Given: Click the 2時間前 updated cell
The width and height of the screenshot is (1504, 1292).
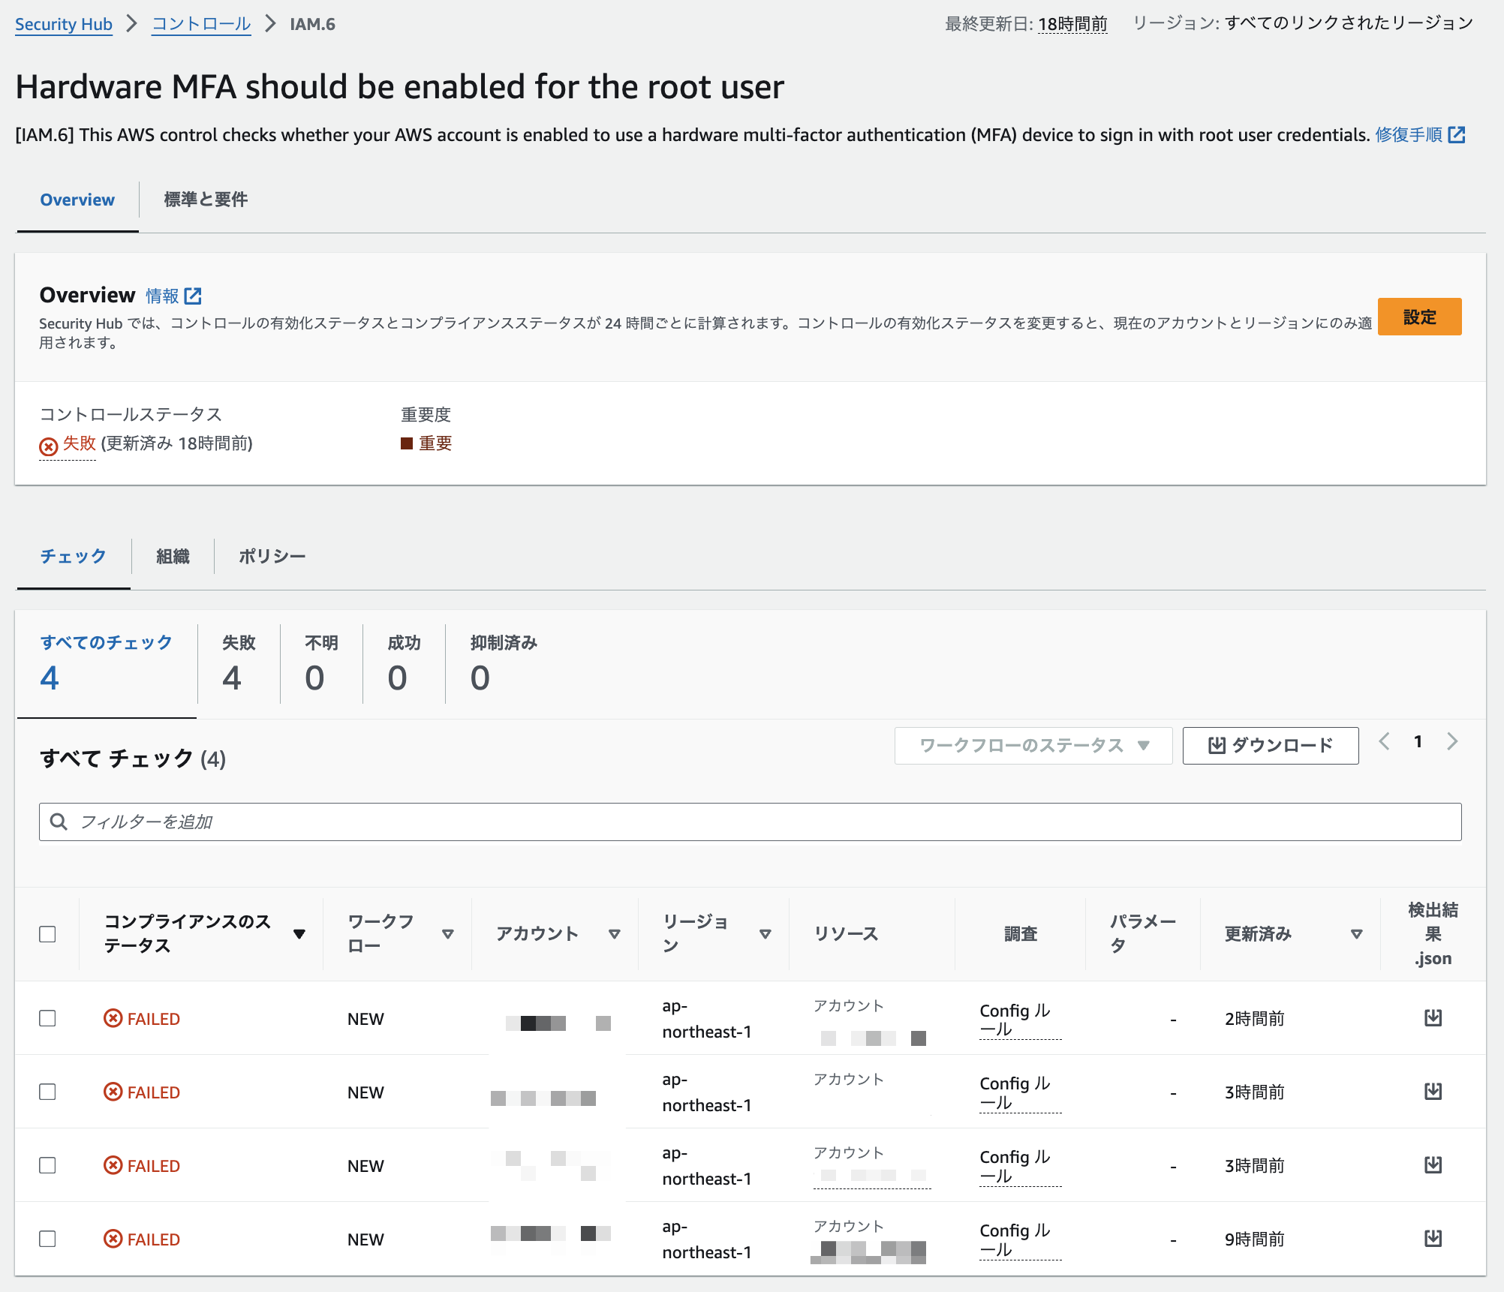Looking at the screenshot, I should pos(1254,1019).
